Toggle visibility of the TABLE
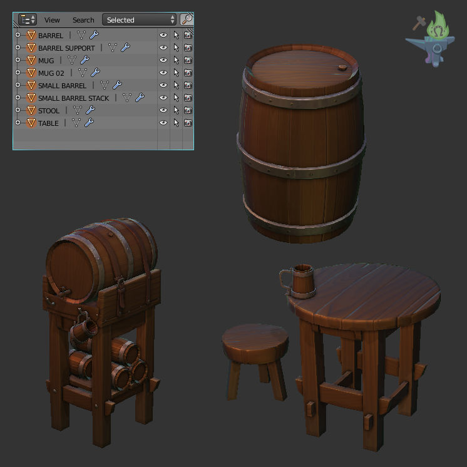The height and width of the screenshot is (467, 467). pyautogui.click(x=163, y=123)
